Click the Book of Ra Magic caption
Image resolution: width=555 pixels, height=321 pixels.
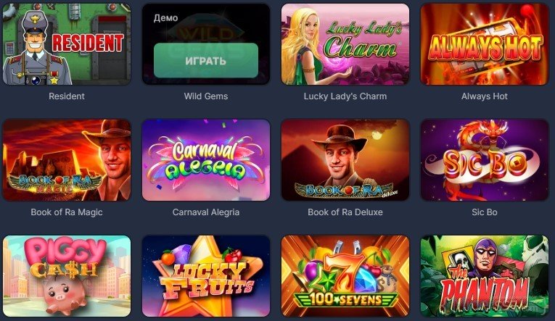(67, 212)
